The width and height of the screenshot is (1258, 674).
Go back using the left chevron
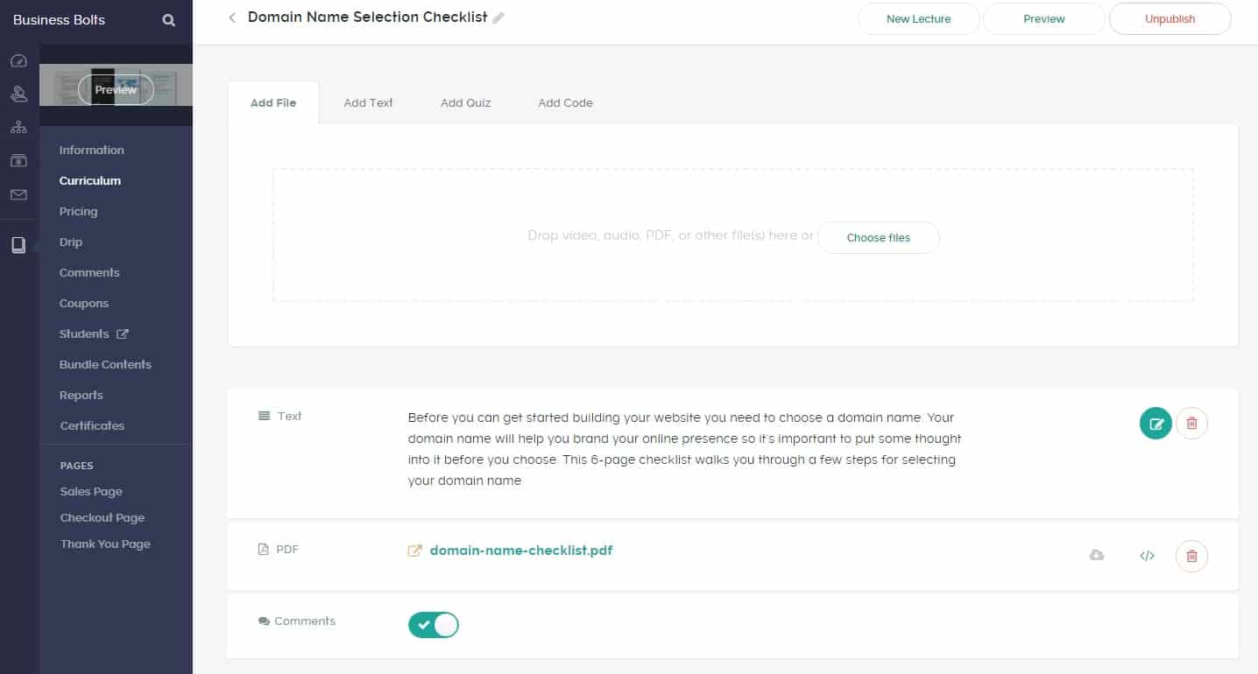pos(232,18)
